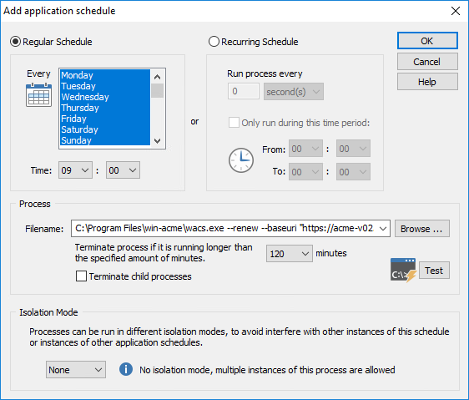The height and width of the screenshot is (400, 469).
Task: Select the Regular Schedule radio button
Action: pos(16,42)
